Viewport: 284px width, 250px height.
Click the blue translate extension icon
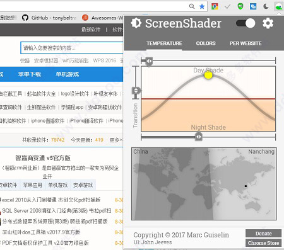pyautogui.click(x=253, y=6)
